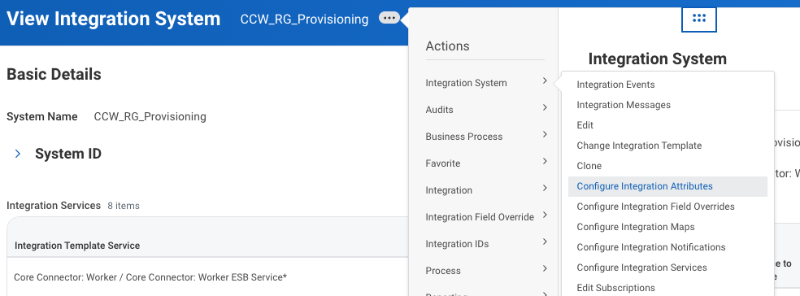The width and height of the screenshot is (800, 296).
Task: Select Integration System in Actions menu
Action: tap(467, 83)
